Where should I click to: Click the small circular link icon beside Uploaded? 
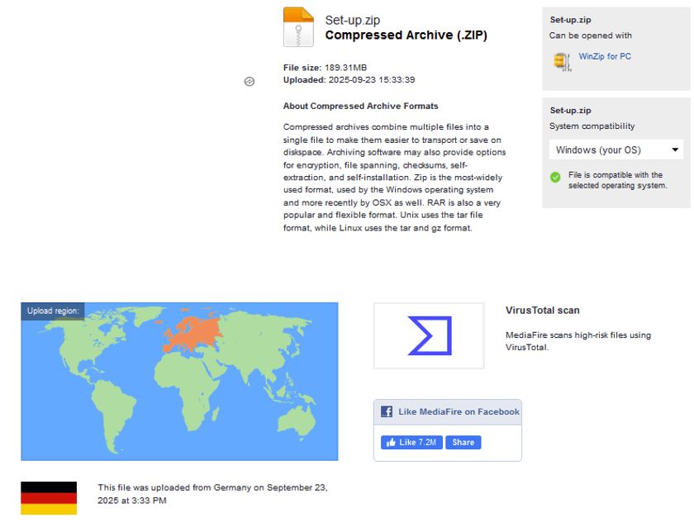250,81
